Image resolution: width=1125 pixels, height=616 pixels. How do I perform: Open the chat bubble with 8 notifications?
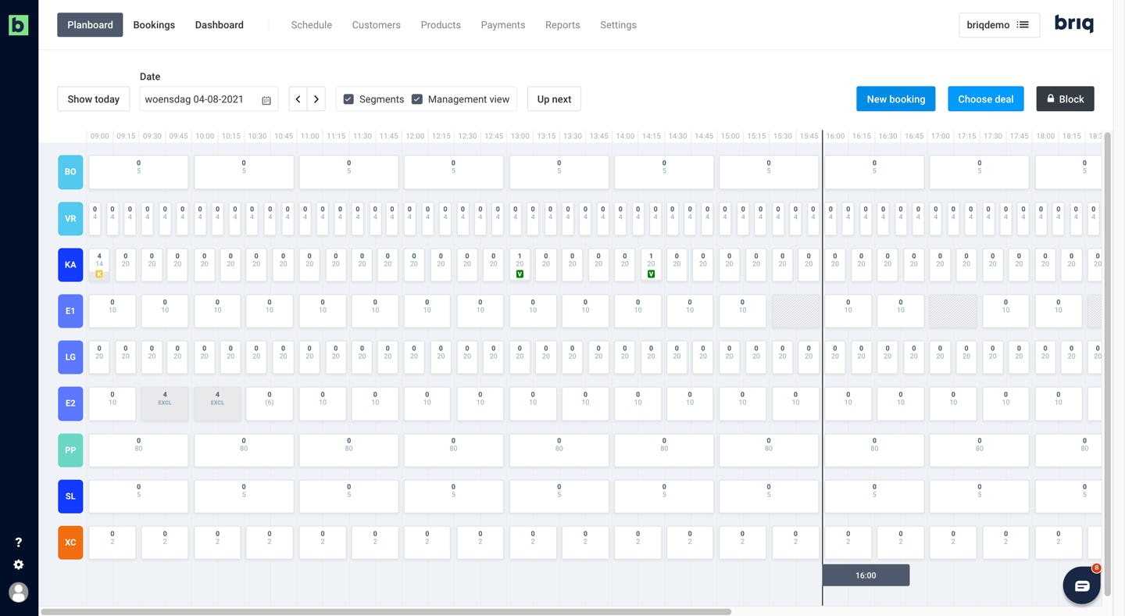click(1081, 585)
